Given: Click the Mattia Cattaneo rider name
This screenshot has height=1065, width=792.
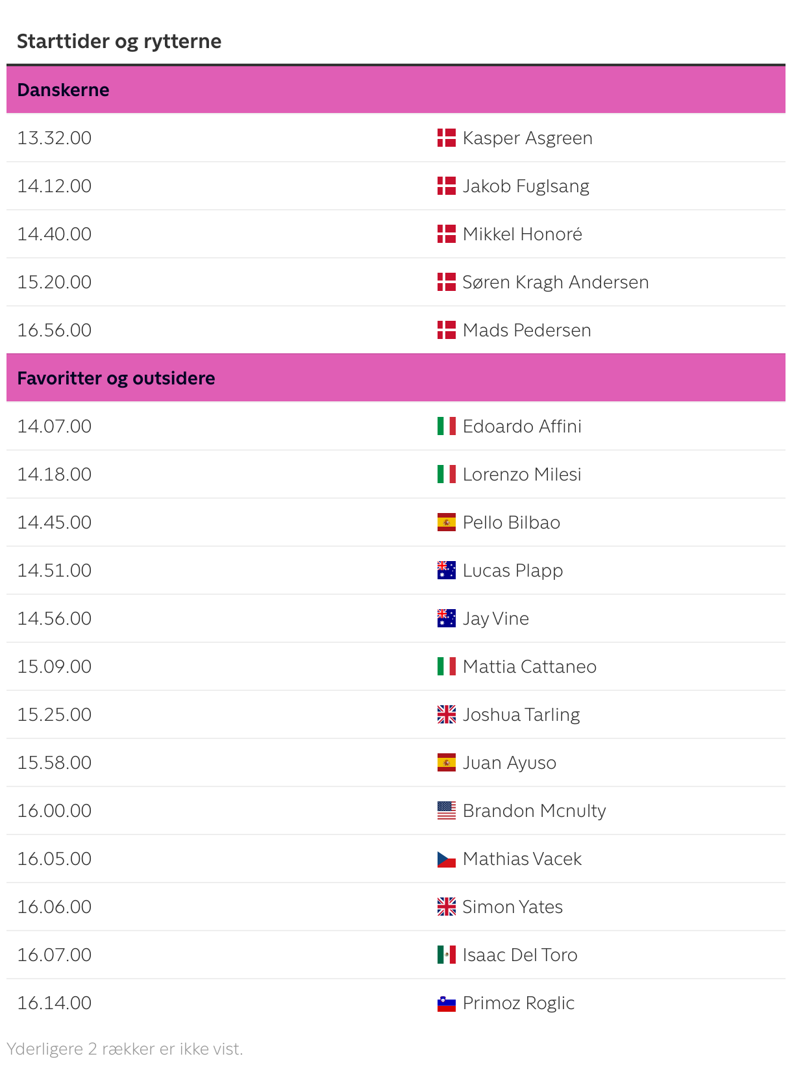Looking at the screenshot, I should (x=529, y=666).
